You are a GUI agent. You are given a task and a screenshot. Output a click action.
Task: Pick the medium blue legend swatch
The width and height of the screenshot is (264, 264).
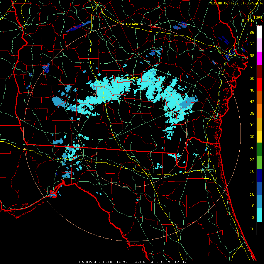pyautogui.click(x=259, y=189)
